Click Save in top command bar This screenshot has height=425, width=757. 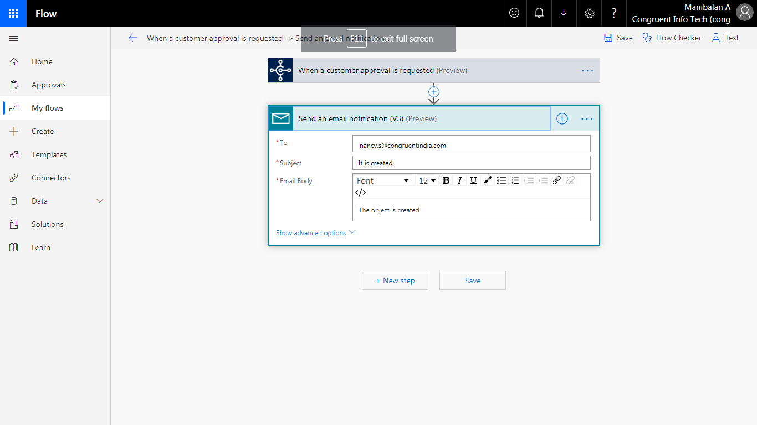pos(618,38)
